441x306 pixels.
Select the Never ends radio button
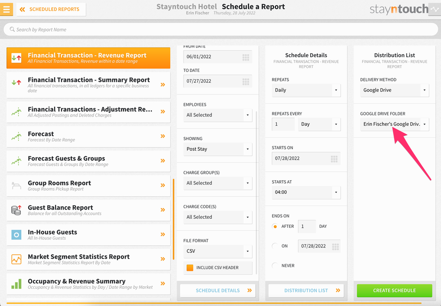click(275, 265)
